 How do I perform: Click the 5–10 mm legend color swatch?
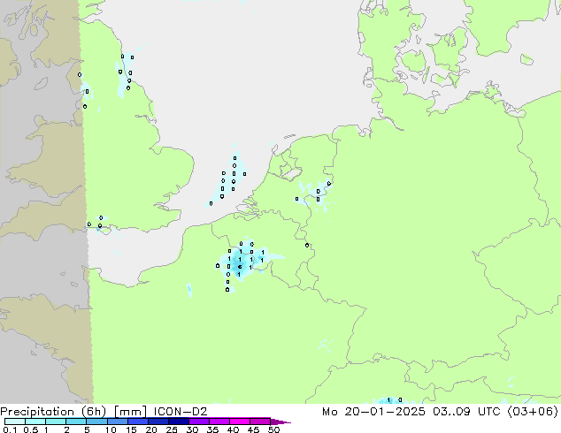(96, 422)
